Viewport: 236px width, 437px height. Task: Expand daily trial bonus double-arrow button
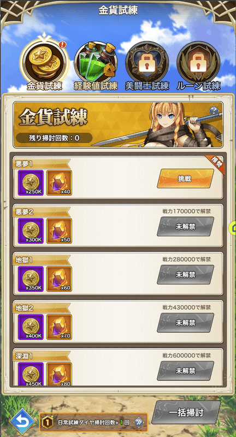(138, 422)
